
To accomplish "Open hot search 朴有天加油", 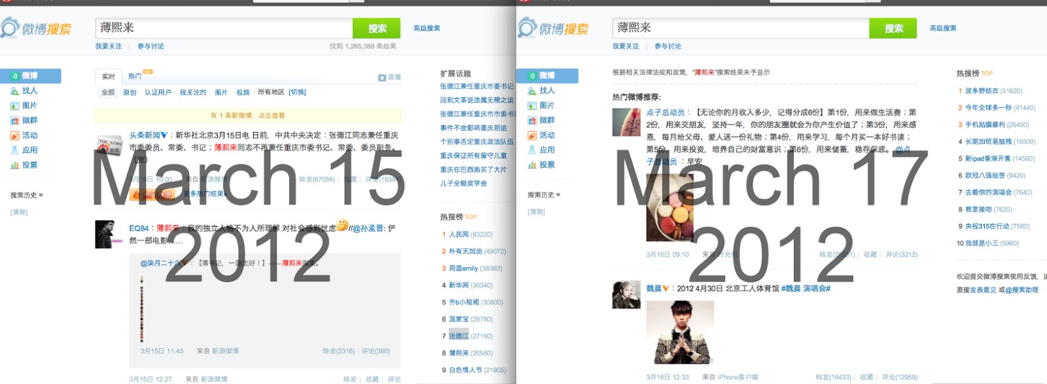I will point(465,251).
